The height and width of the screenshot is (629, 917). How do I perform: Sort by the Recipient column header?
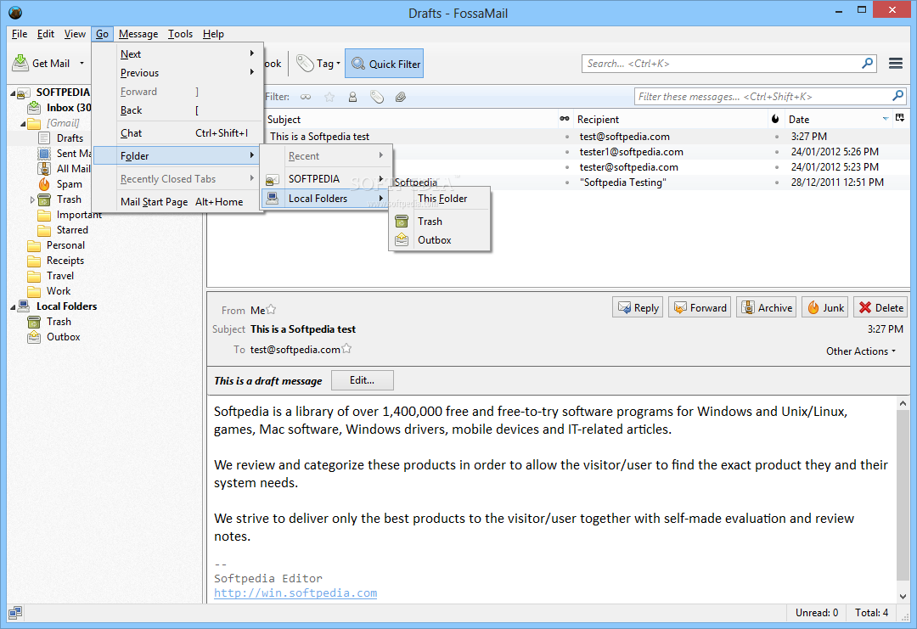point(670,119)
